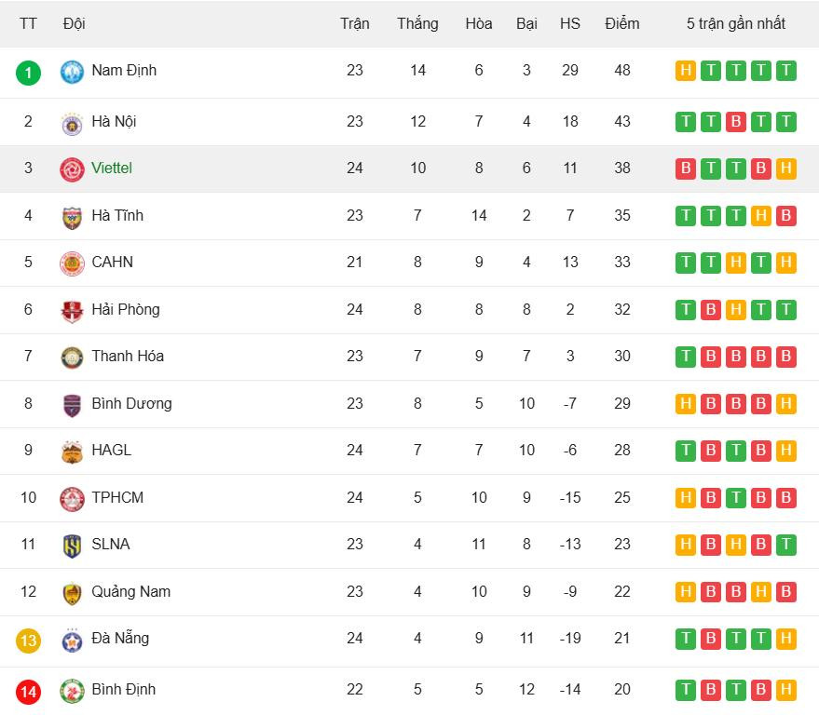Click Nam Định's orange H draw badge

(686, 71)
